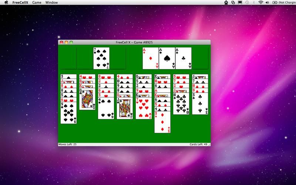Viewport: 296px width, 185px height.
Task: Click the 4 of clubs card
Action: [162, 109]
